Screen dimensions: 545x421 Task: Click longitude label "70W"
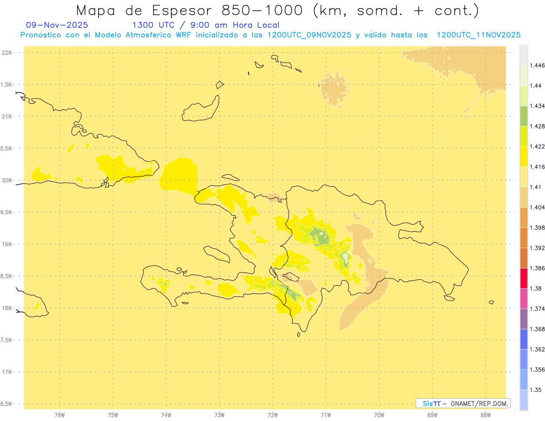[379, 415]
